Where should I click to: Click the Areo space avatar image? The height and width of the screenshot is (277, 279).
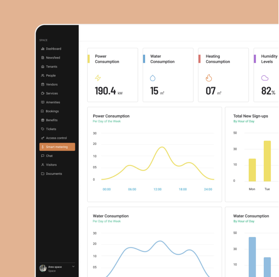[x=43, y=268]
